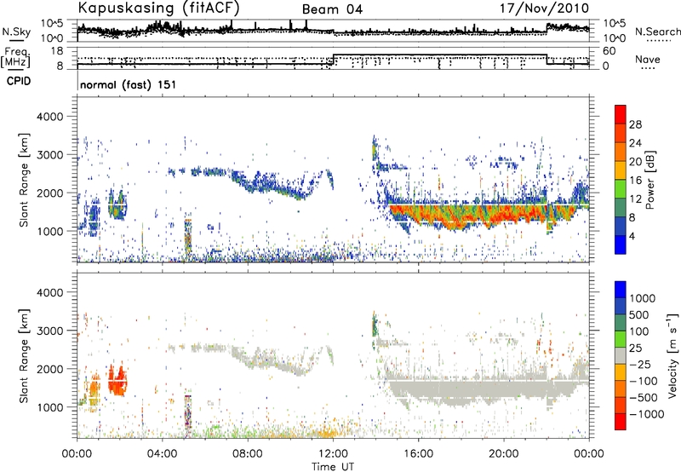
Task: Click the 'Beam 04' label
Action: click(x=332, y=9)
